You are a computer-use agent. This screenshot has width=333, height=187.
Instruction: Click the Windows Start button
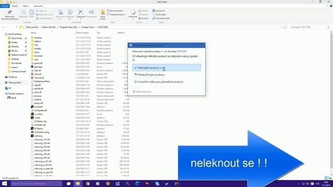point(4,183)
